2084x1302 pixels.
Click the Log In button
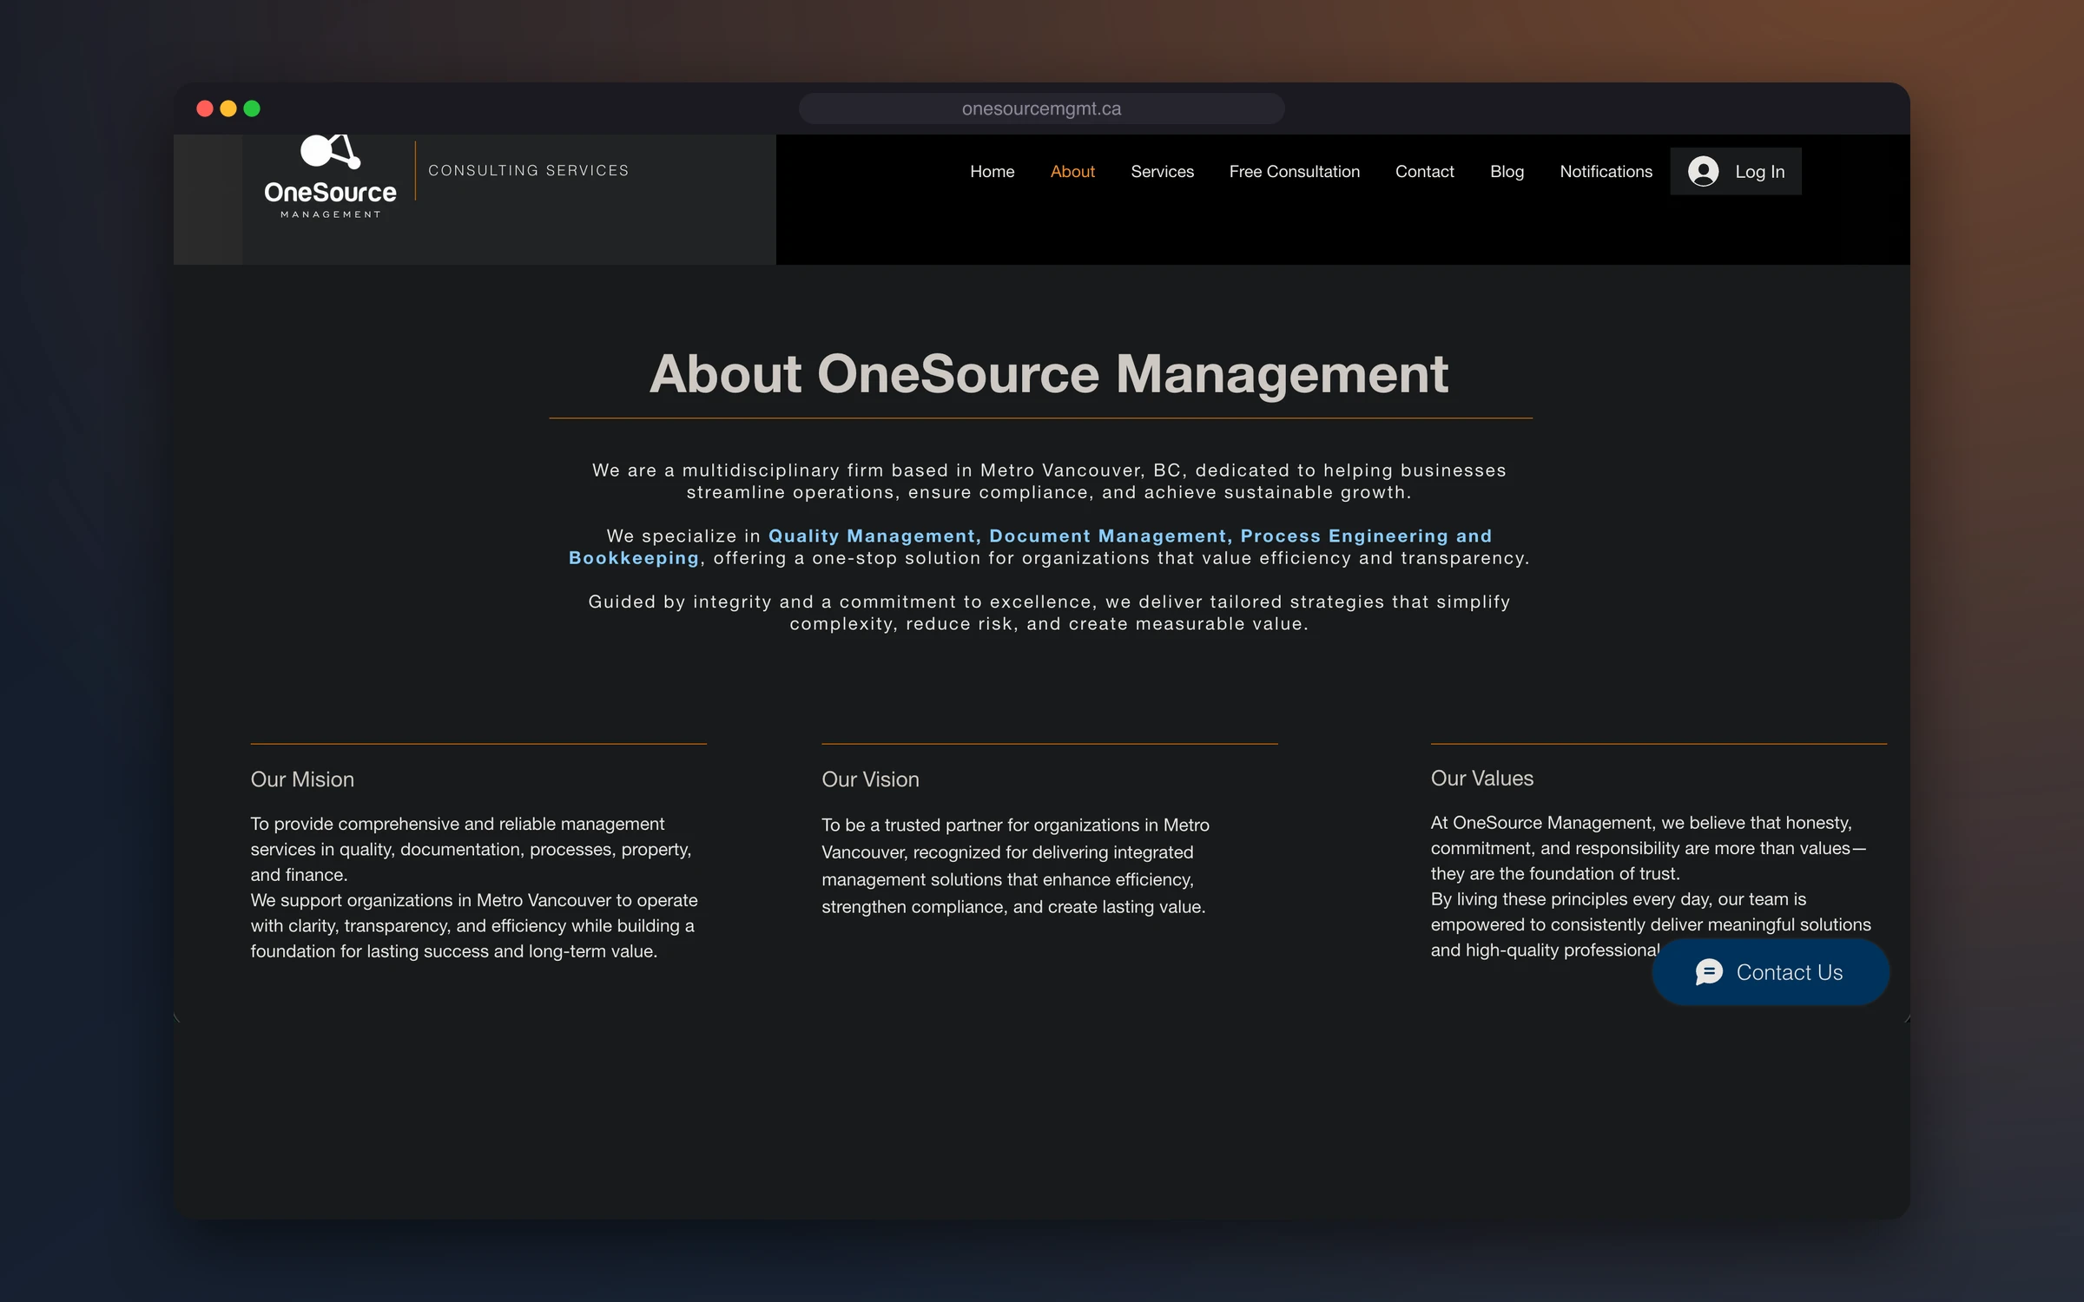tap(1735, 171)
